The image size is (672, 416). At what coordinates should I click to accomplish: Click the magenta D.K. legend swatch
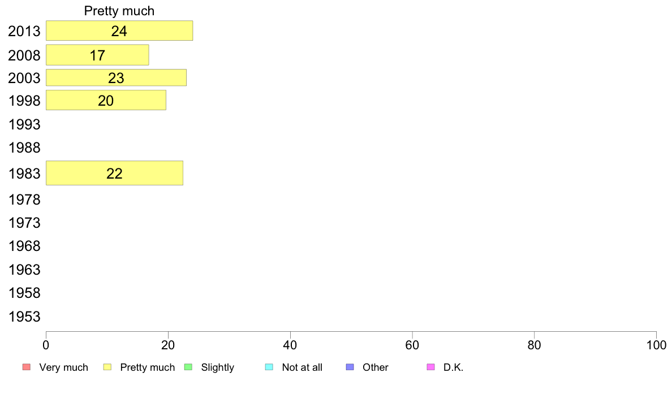pyautogui.click(x=430, y=367)
